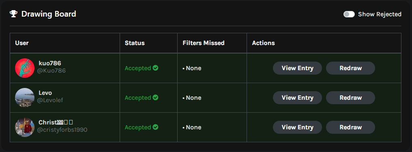The height and width of the screenshot is (152, 412).
Task: Open the @cristyforbs1990 handle link
Action: pos(62,130)
